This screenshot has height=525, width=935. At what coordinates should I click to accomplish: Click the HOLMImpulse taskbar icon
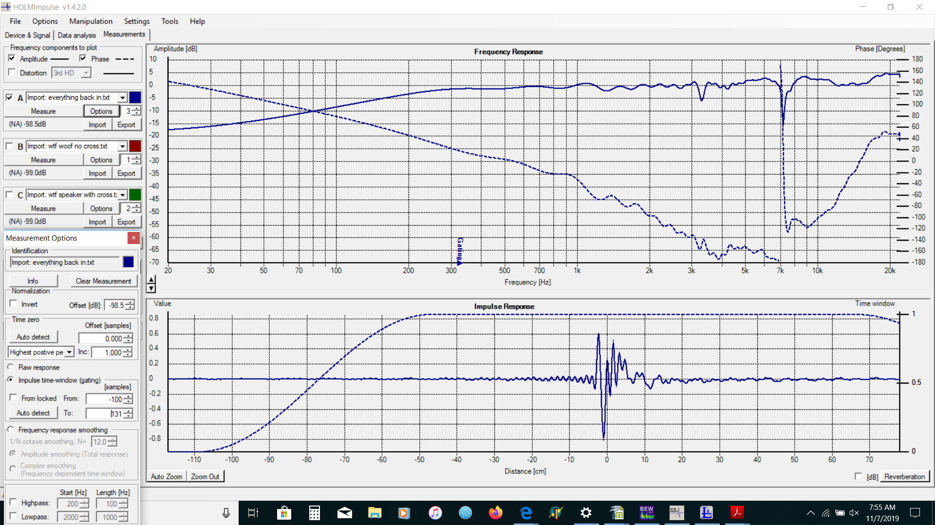676,512
